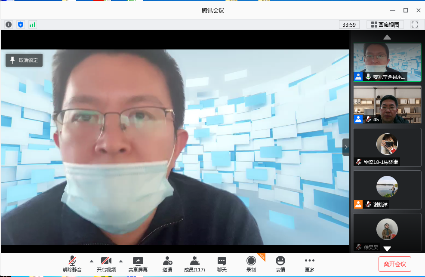This screenshot has height=277, width=425.
Task: Check the green network signal icon
Action: 33,25
